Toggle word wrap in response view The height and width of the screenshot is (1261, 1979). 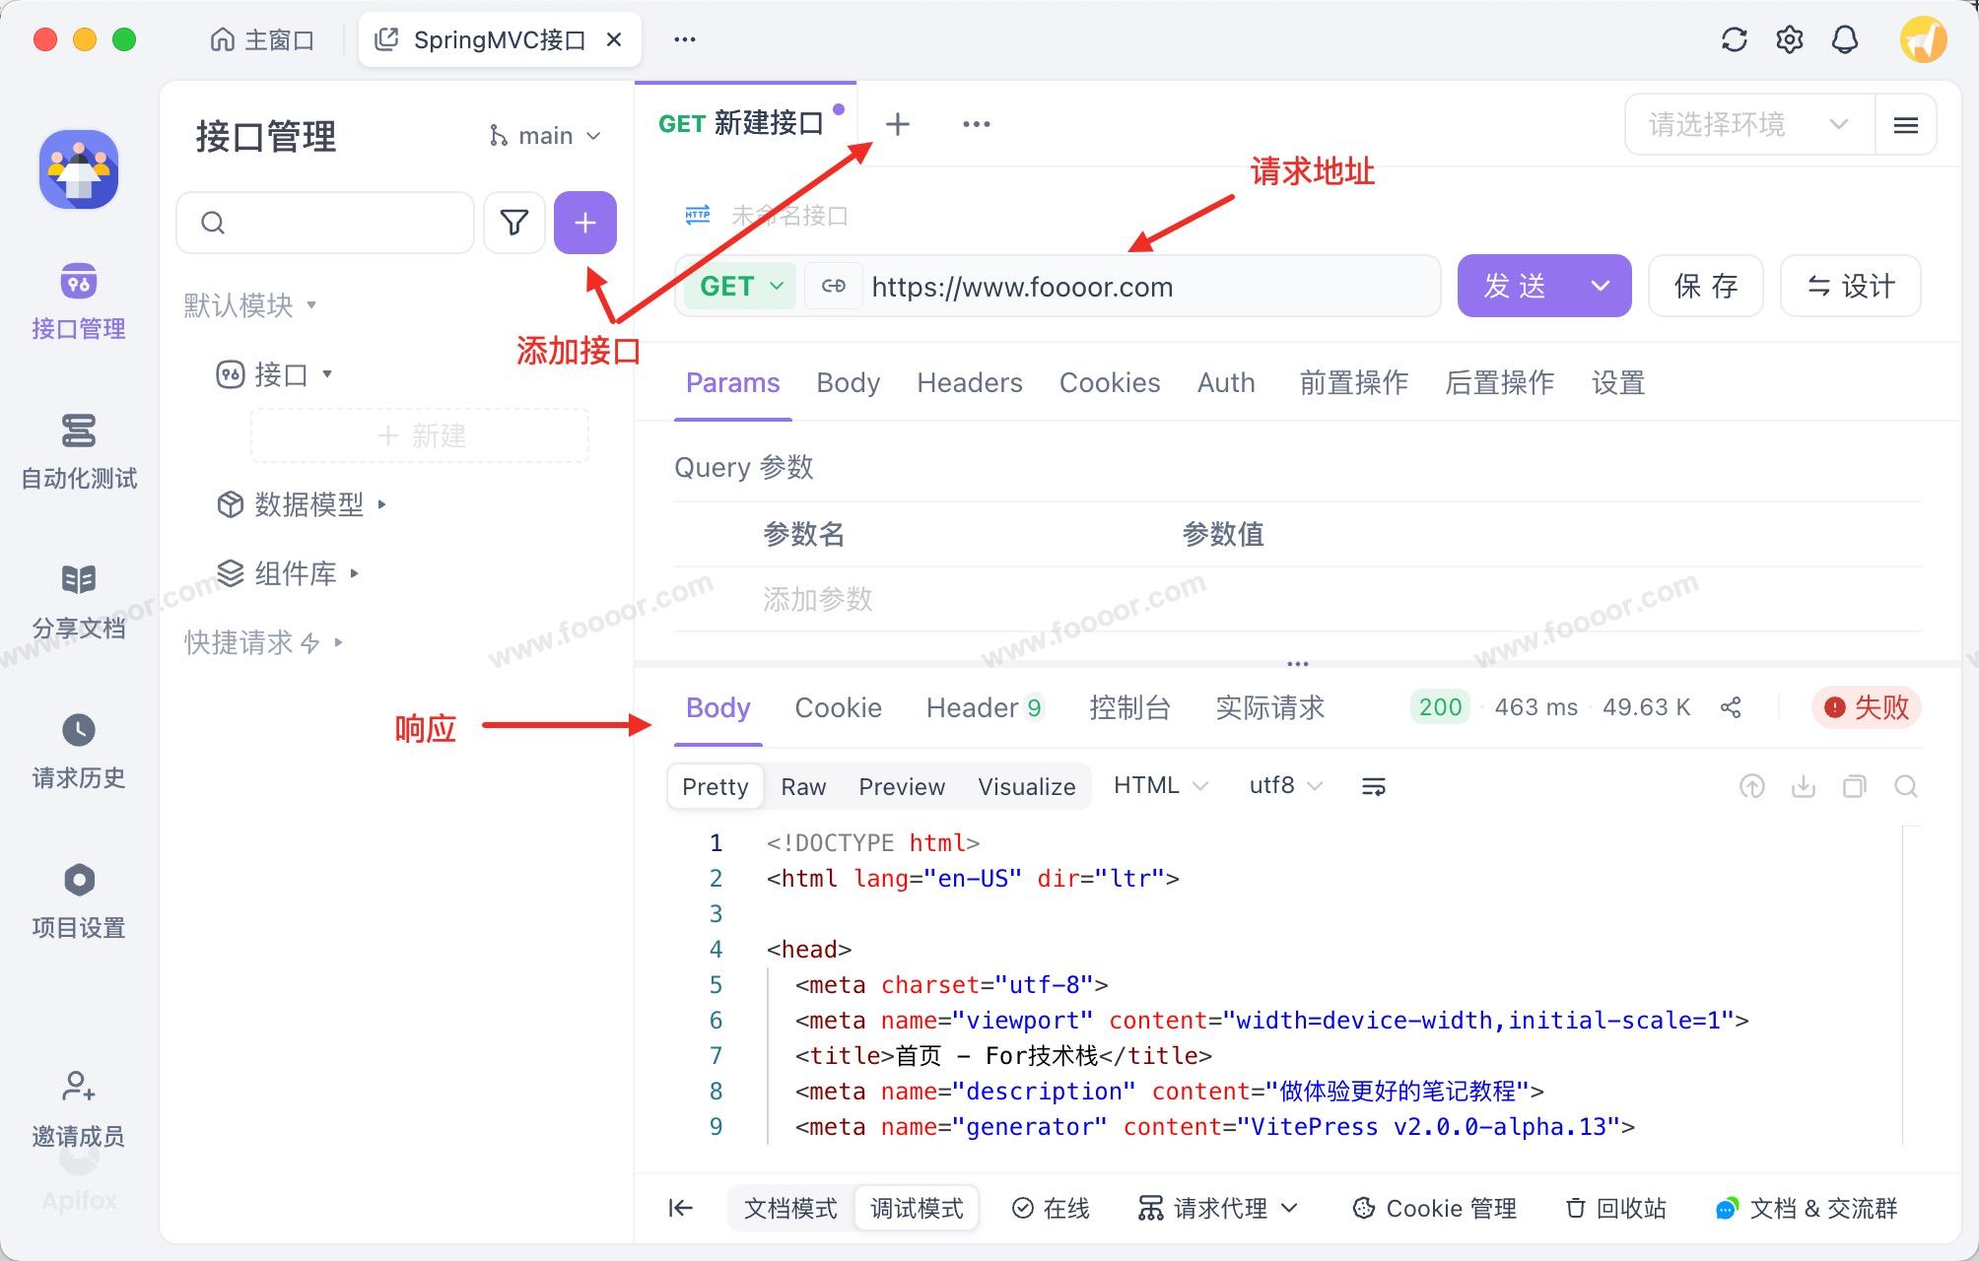[x=1373, y=786]
